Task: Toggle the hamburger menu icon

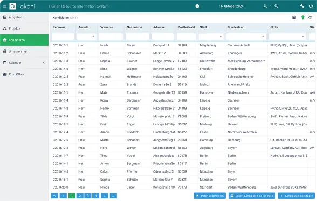Action: point(5,6)
